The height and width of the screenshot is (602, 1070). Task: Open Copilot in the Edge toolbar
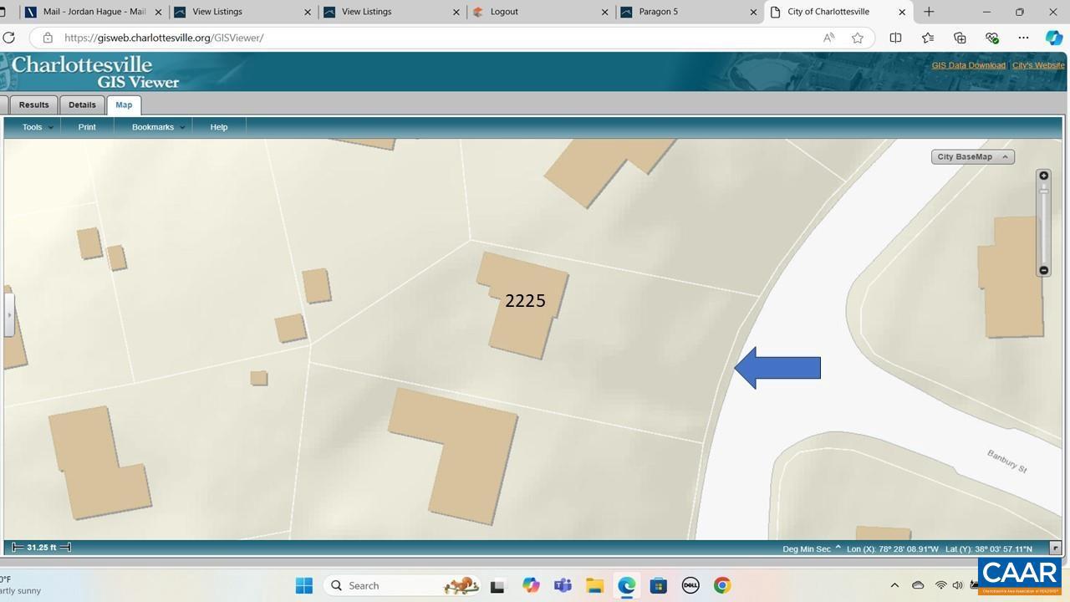coord(1053,38)
